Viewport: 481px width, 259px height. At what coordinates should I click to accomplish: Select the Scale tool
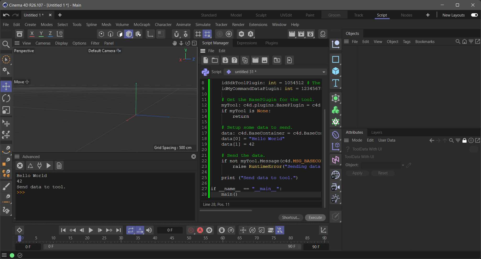[x=6, y=110]
